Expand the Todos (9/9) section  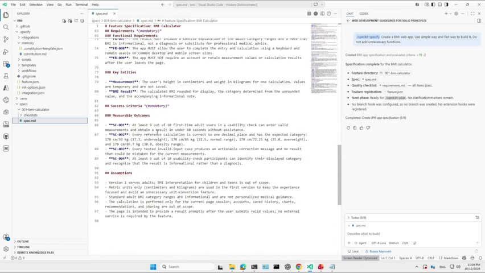click(x=358, y=218)
